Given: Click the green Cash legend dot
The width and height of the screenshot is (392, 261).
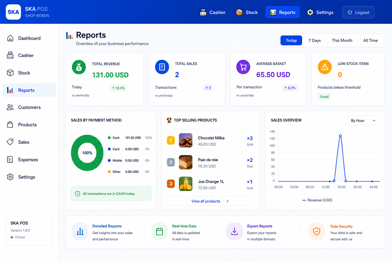Looking at the screenshot, I should (109, 138).
